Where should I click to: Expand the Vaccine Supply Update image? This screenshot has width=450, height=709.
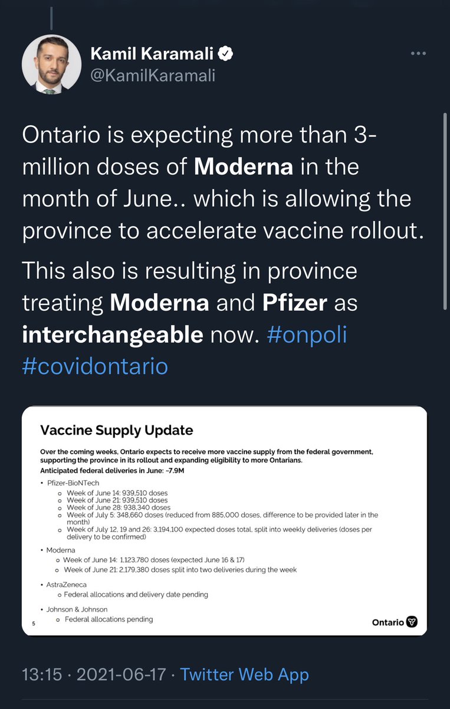click(x=224, y=521)
